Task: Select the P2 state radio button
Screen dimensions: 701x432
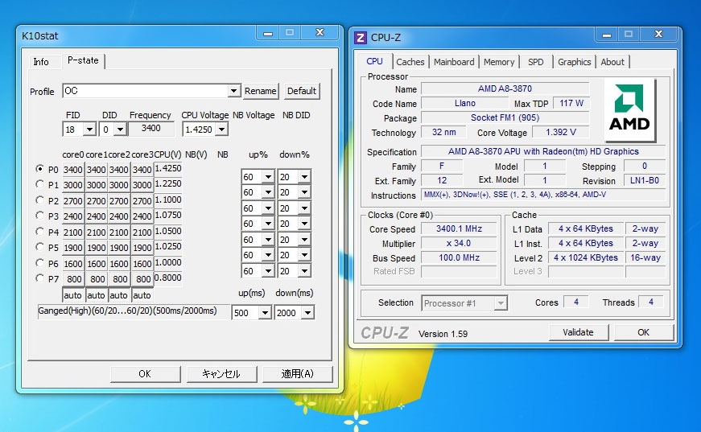Action: click(x=39, y=200)
